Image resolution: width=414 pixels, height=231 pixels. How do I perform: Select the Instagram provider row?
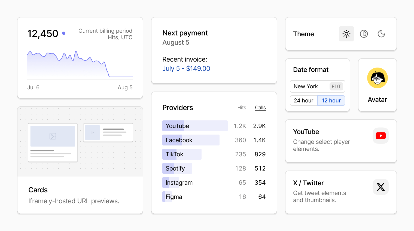pos(214,183)
